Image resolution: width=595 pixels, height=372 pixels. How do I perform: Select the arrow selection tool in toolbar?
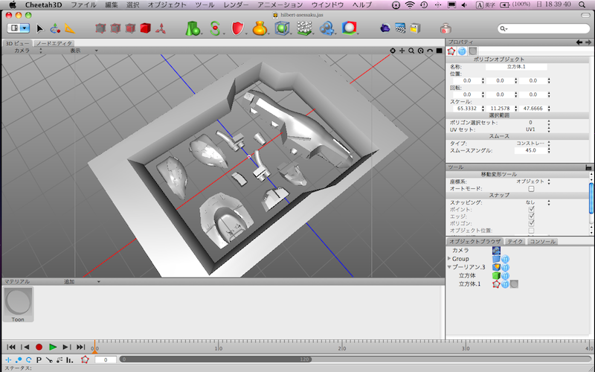(x=40, y=28)
